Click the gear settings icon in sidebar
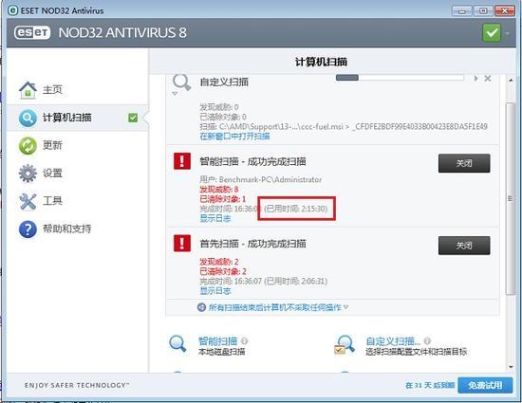This screenshot has height=403, width=522. (x=28, y=174)
